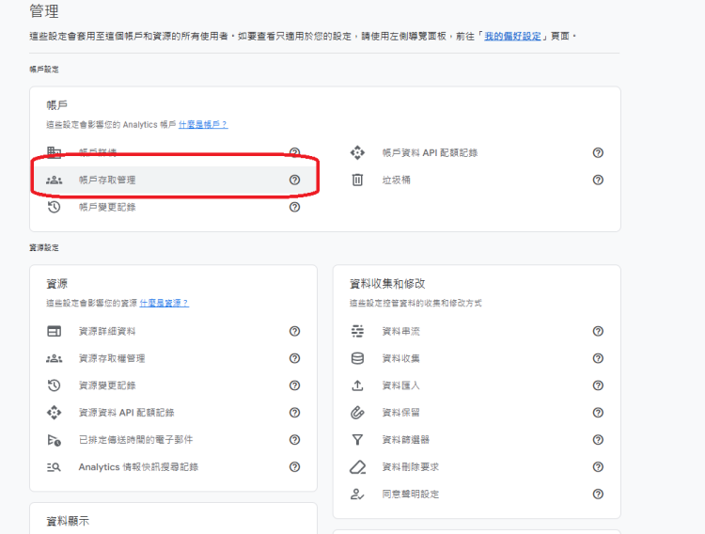Click the funnel icon for 資料篩選器
The height and width of the screenshot is (534, 705).
tap(357, 440)
